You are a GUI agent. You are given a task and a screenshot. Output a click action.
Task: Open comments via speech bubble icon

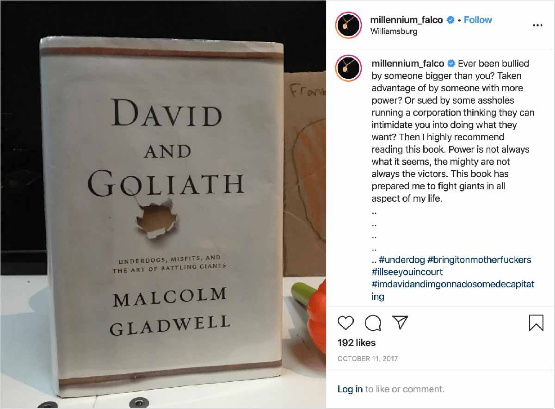pos(373,322)
